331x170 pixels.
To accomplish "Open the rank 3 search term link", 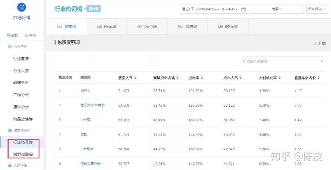I will coord(86,120).
